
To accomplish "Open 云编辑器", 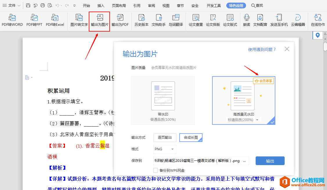I will [298, 20].
